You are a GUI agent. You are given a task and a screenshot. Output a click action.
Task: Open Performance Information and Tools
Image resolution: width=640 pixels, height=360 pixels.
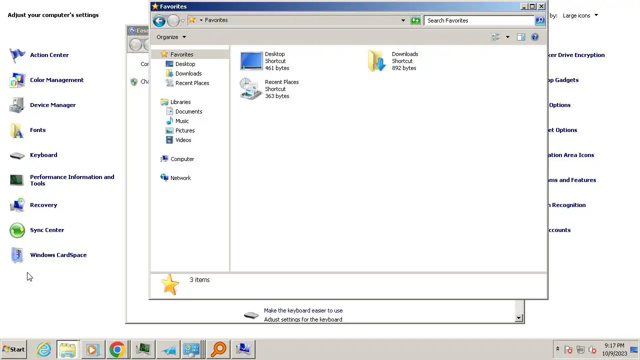72,180
